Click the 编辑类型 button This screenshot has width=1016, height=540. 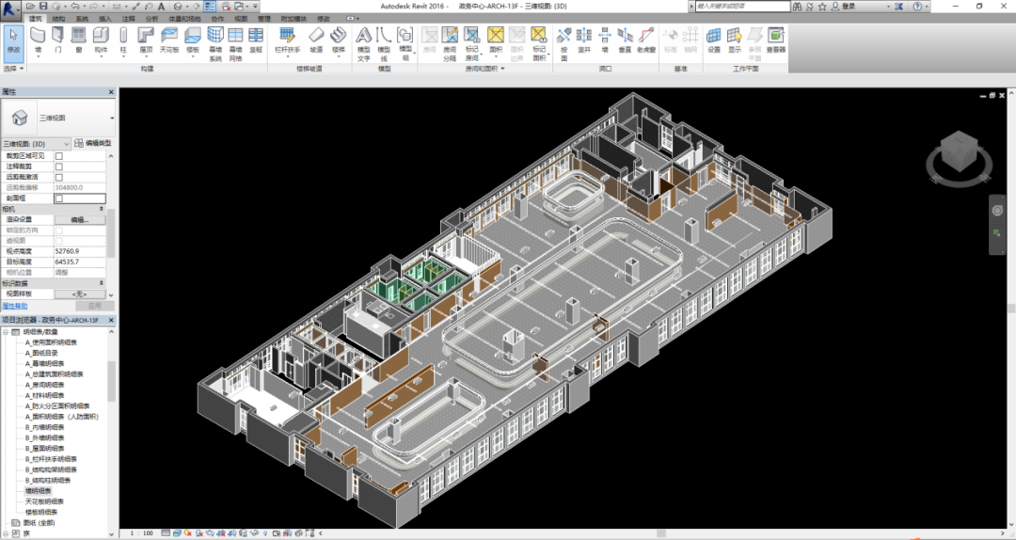(94, 143)
